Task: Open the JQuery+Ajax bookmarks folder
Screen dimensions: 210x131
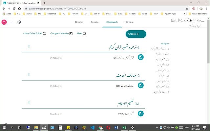Action: [168, 14]
